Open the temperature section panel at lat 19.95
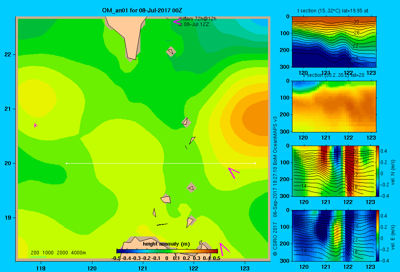The width and height of the screenshot is (400, 272). (334, 42)
